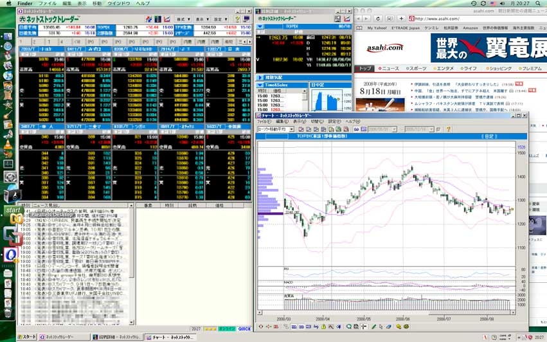Open the ウインドウ menu in the Finder menu bar
Screen dimensions: 547x342
click(119, 3)
